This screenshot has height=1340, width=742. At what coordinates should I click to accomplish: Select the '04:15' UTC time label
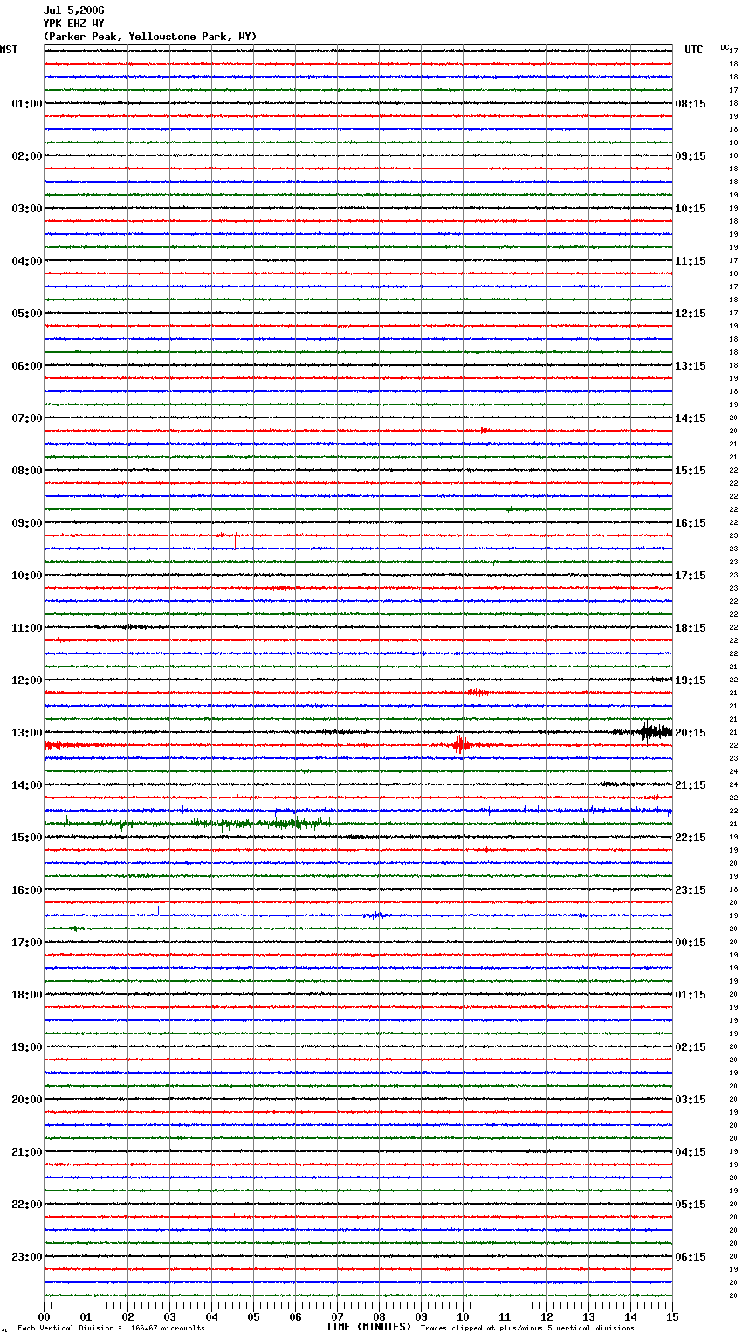click(x=690, y=1152)
